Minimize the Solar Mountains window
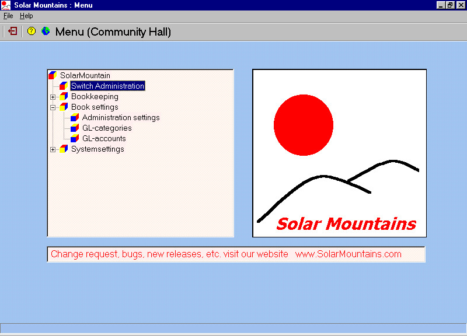The height and width of the screenshot is (336, 467). pos(441,5)
